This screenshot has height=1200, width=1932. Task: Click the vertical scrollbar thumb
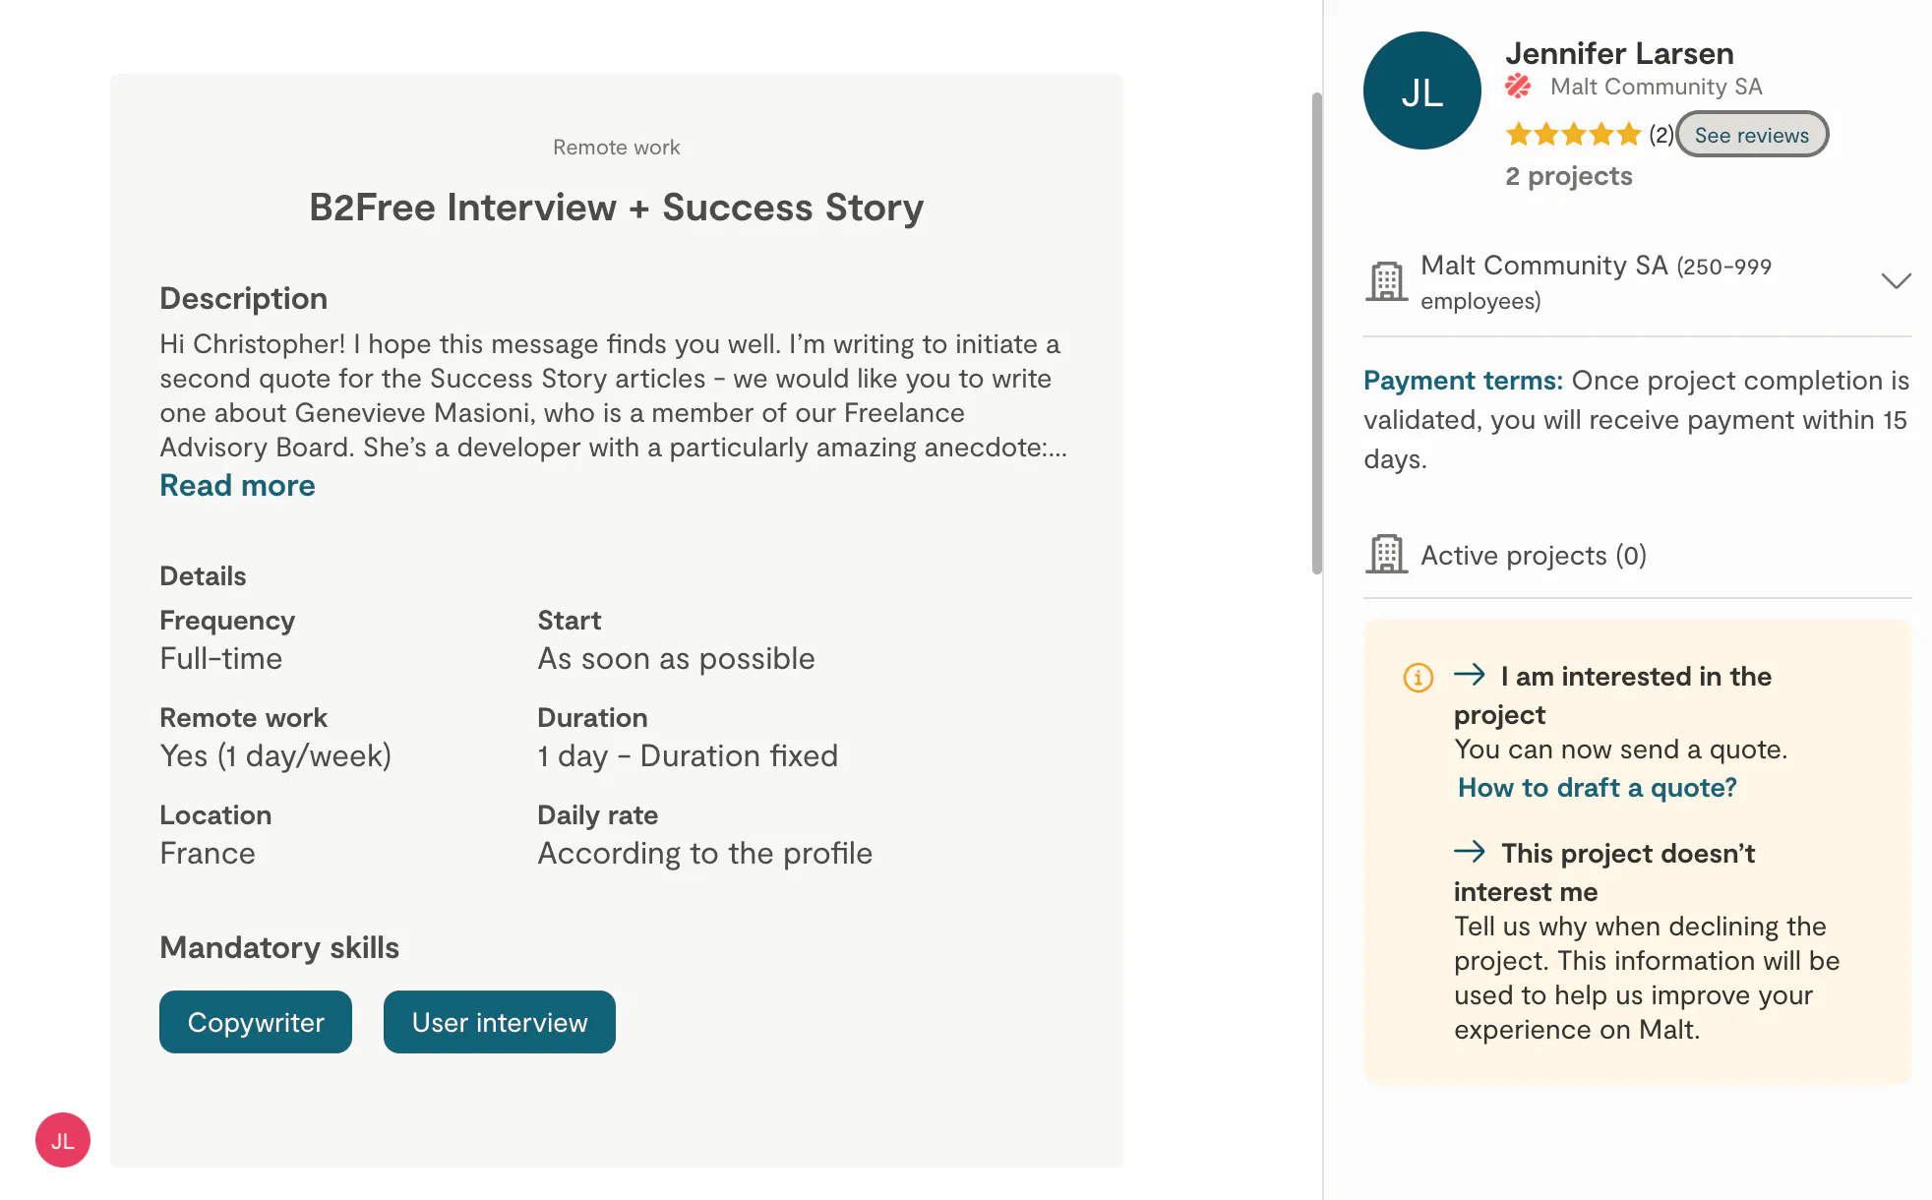point(1316,332)
